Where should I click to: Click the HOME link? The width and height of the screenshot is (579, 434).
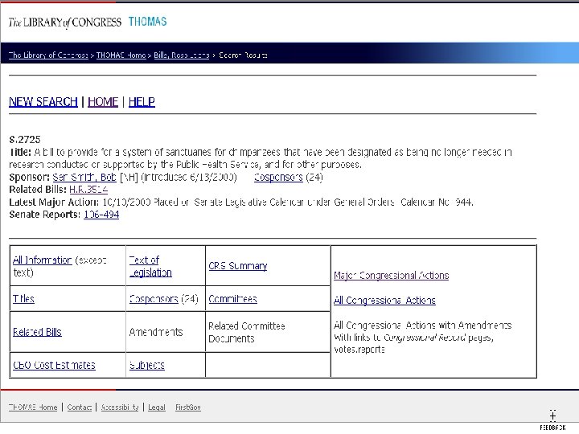(103, 102)
